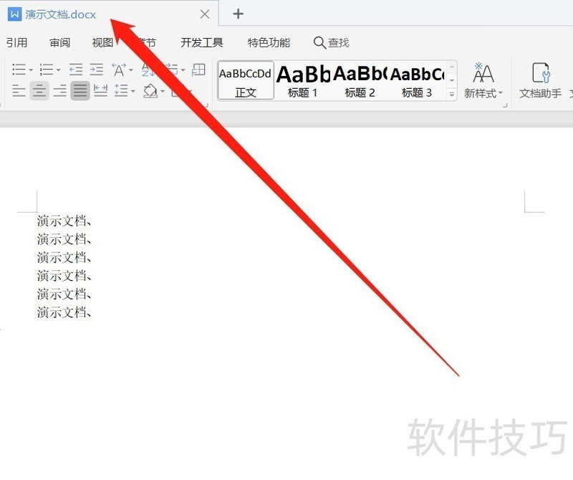Screen dimensions: 573x480
Task: Toggle justified text alignment
Action: [x=80, y=90]
